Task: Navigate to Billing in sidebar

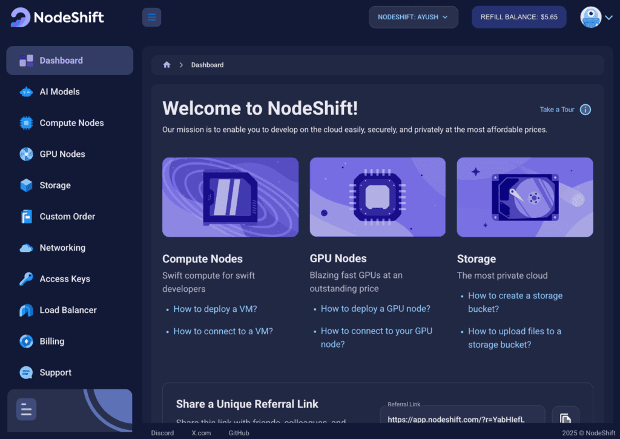Action: tap(70, 342)
